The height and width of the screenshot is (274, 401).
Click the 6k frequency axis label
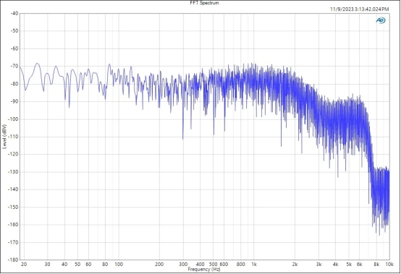pyautogui.click(x=359, y=265)
